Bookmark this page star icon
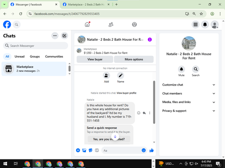 point(201,14)
